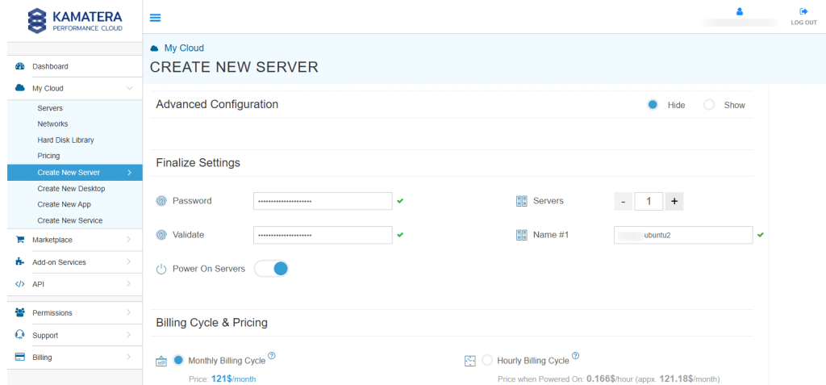Click the Add-on Services puzzle icon
Viewport: 826px width, 385px height.
[x=20, y=262]
